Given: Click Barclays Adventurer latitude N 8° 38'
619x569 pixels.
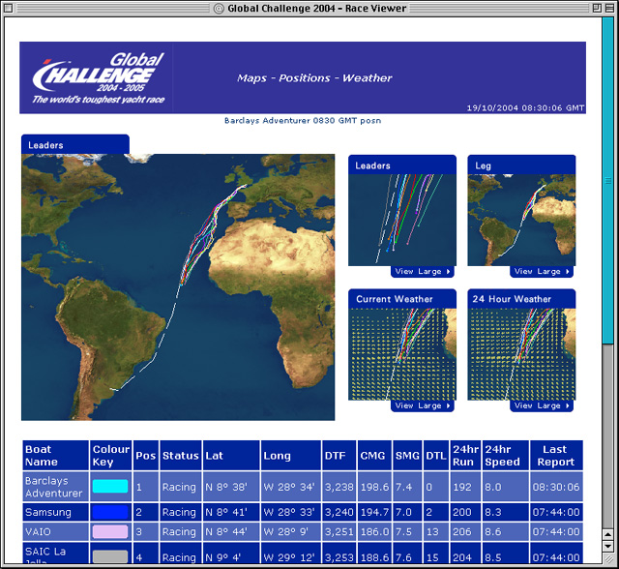Looking at the screenshot, I should coord(226,487).
